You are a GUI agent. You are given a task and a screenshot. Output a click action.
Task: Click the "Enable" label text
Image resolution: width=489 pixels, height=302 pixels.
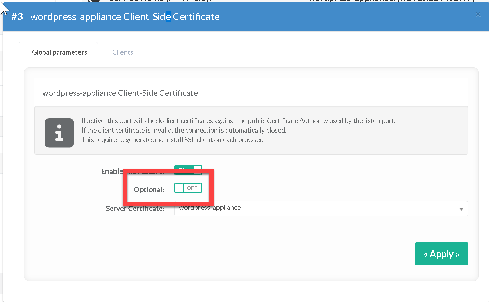(x=112, y=171)
